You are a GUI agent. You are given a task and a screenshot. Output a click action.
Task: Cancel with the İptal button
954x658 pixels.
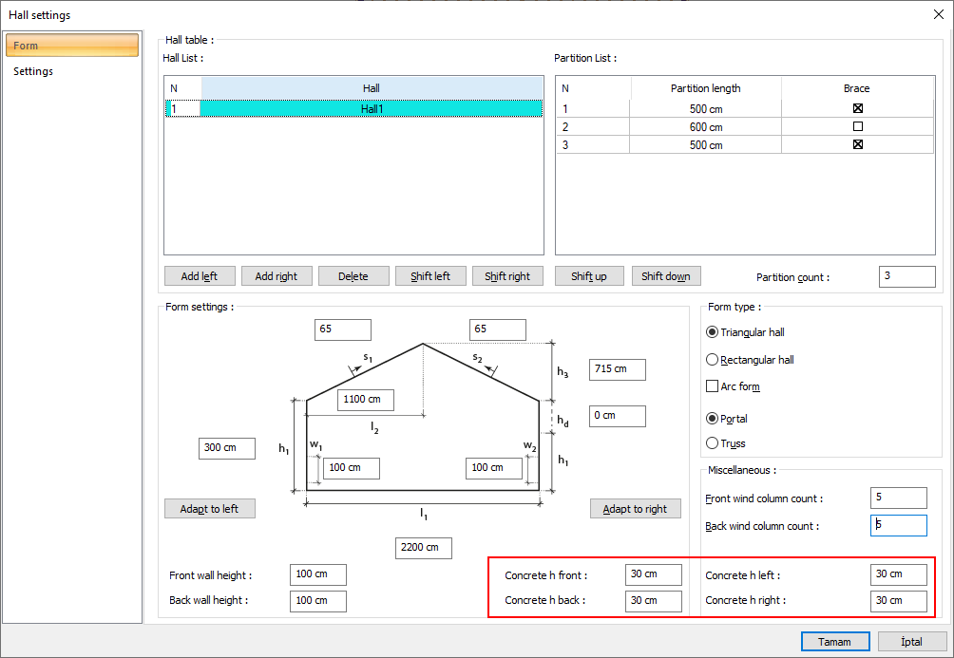[x=911, y=642]
